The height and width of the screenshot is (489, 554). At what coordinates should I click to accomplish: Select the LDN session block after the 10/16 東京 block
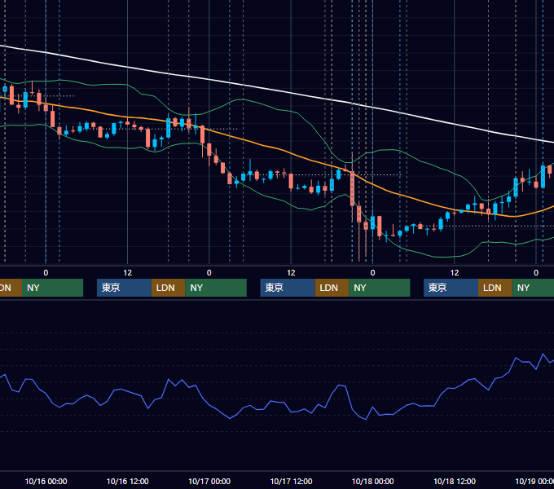point(168,288)
